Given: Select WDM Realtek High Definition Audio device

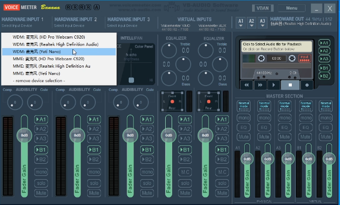Looking at the screenshot, I should point(59,44).
